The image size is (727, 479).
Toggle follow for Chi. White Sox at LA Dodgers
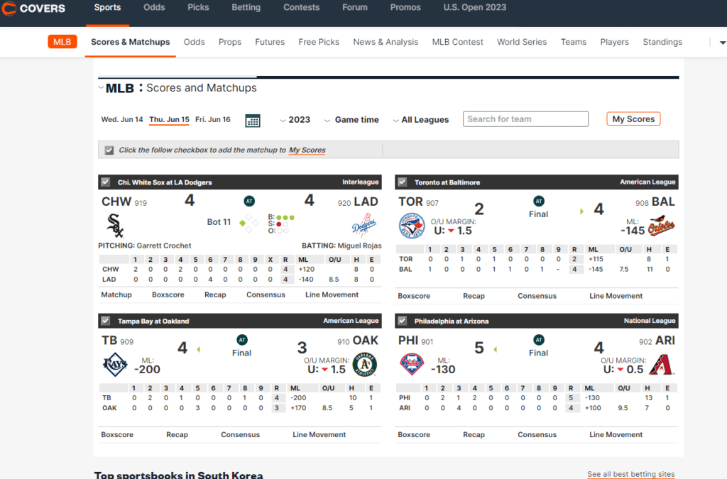pos(106,182)
